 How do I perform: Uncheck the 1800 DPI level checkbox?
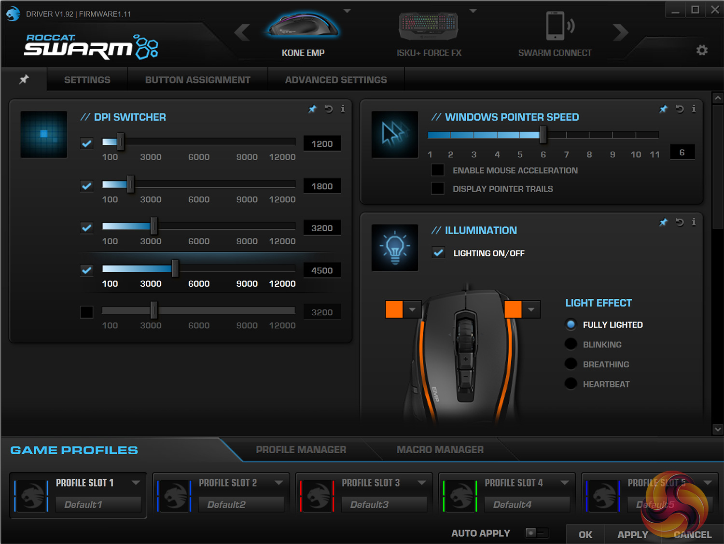tap(87, 186)
